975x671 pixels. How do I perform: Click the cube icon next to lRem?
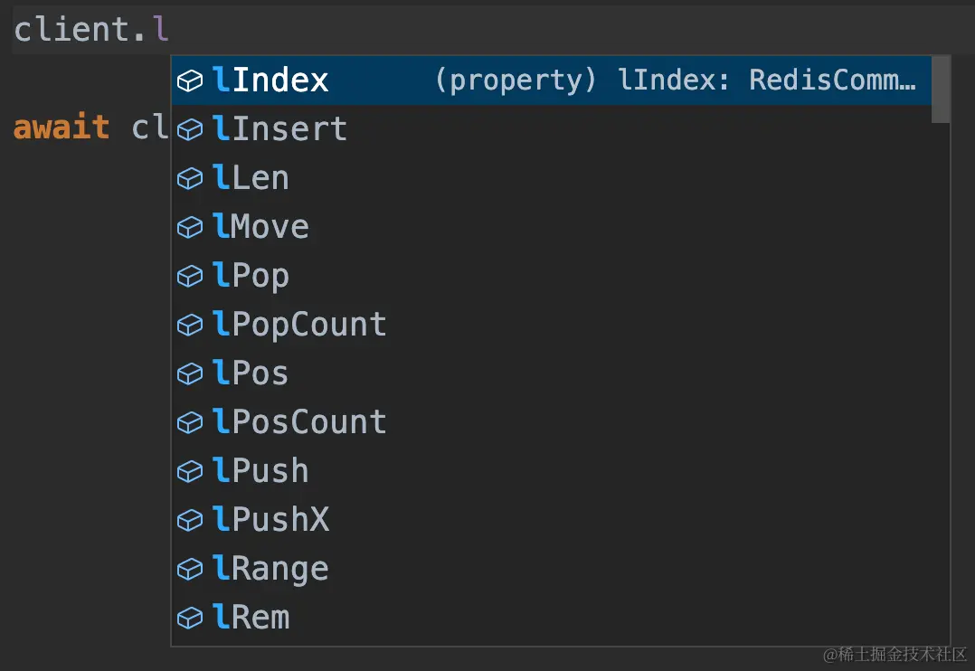click(x=190, y=618)
